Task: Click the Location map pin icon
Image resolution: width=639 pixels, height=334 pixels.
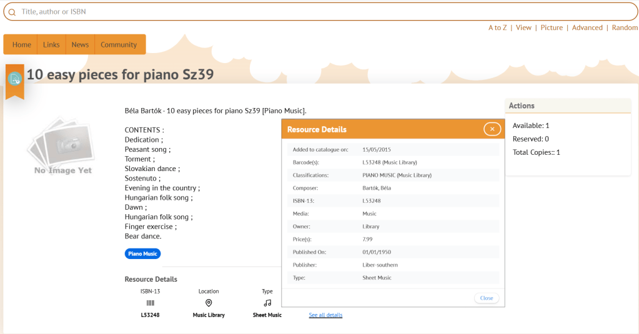Action: click(x=209, y=303)
